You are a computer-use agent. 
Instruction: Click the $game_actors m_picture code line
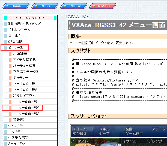point(120,97)
